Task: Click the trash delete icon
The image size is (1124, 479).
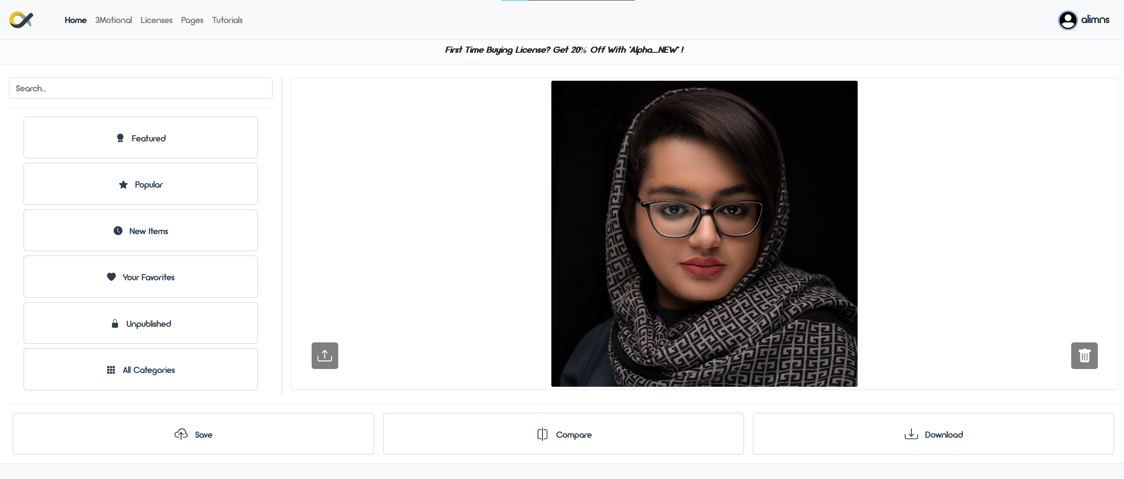Action: [1084, 356]
